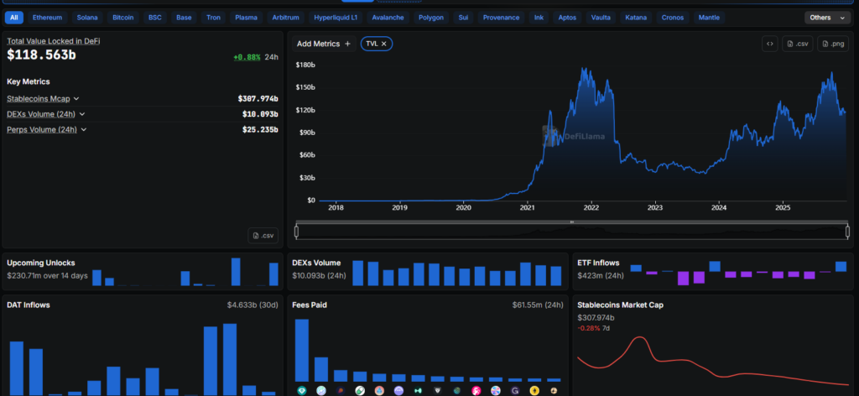Download chart data via the top .csv button
The height and width of the screenshot is (396, 859).
pyautogui.click(x=798, y=44)
